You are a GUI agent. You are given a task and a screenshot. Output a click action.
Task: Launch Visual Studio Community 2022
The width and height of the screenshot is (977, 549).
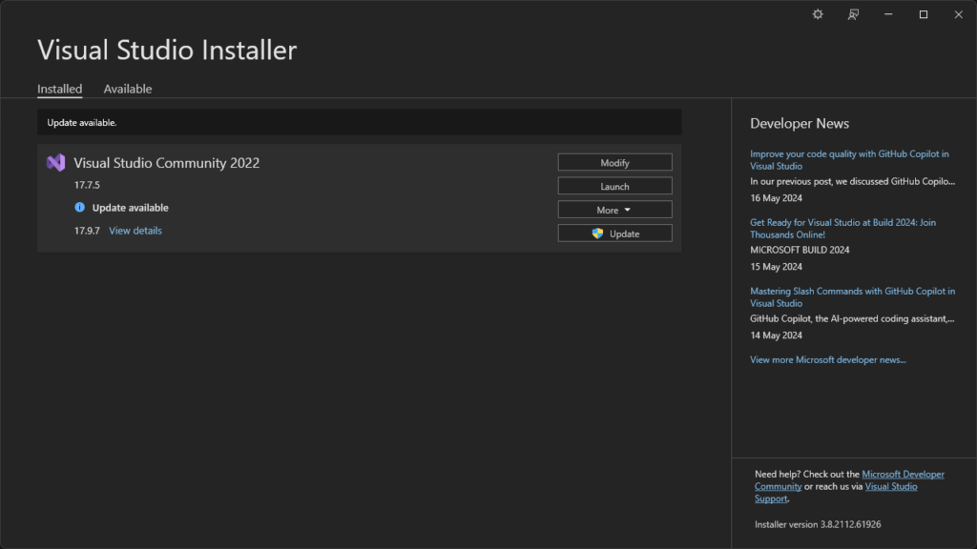pos(615,186)
